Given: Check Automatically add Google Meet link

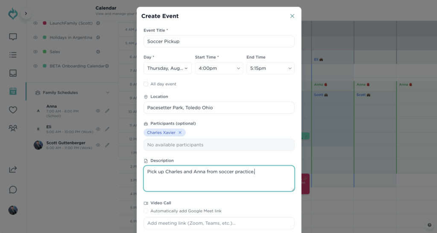Looking at the screenshot, I should 146,211.
